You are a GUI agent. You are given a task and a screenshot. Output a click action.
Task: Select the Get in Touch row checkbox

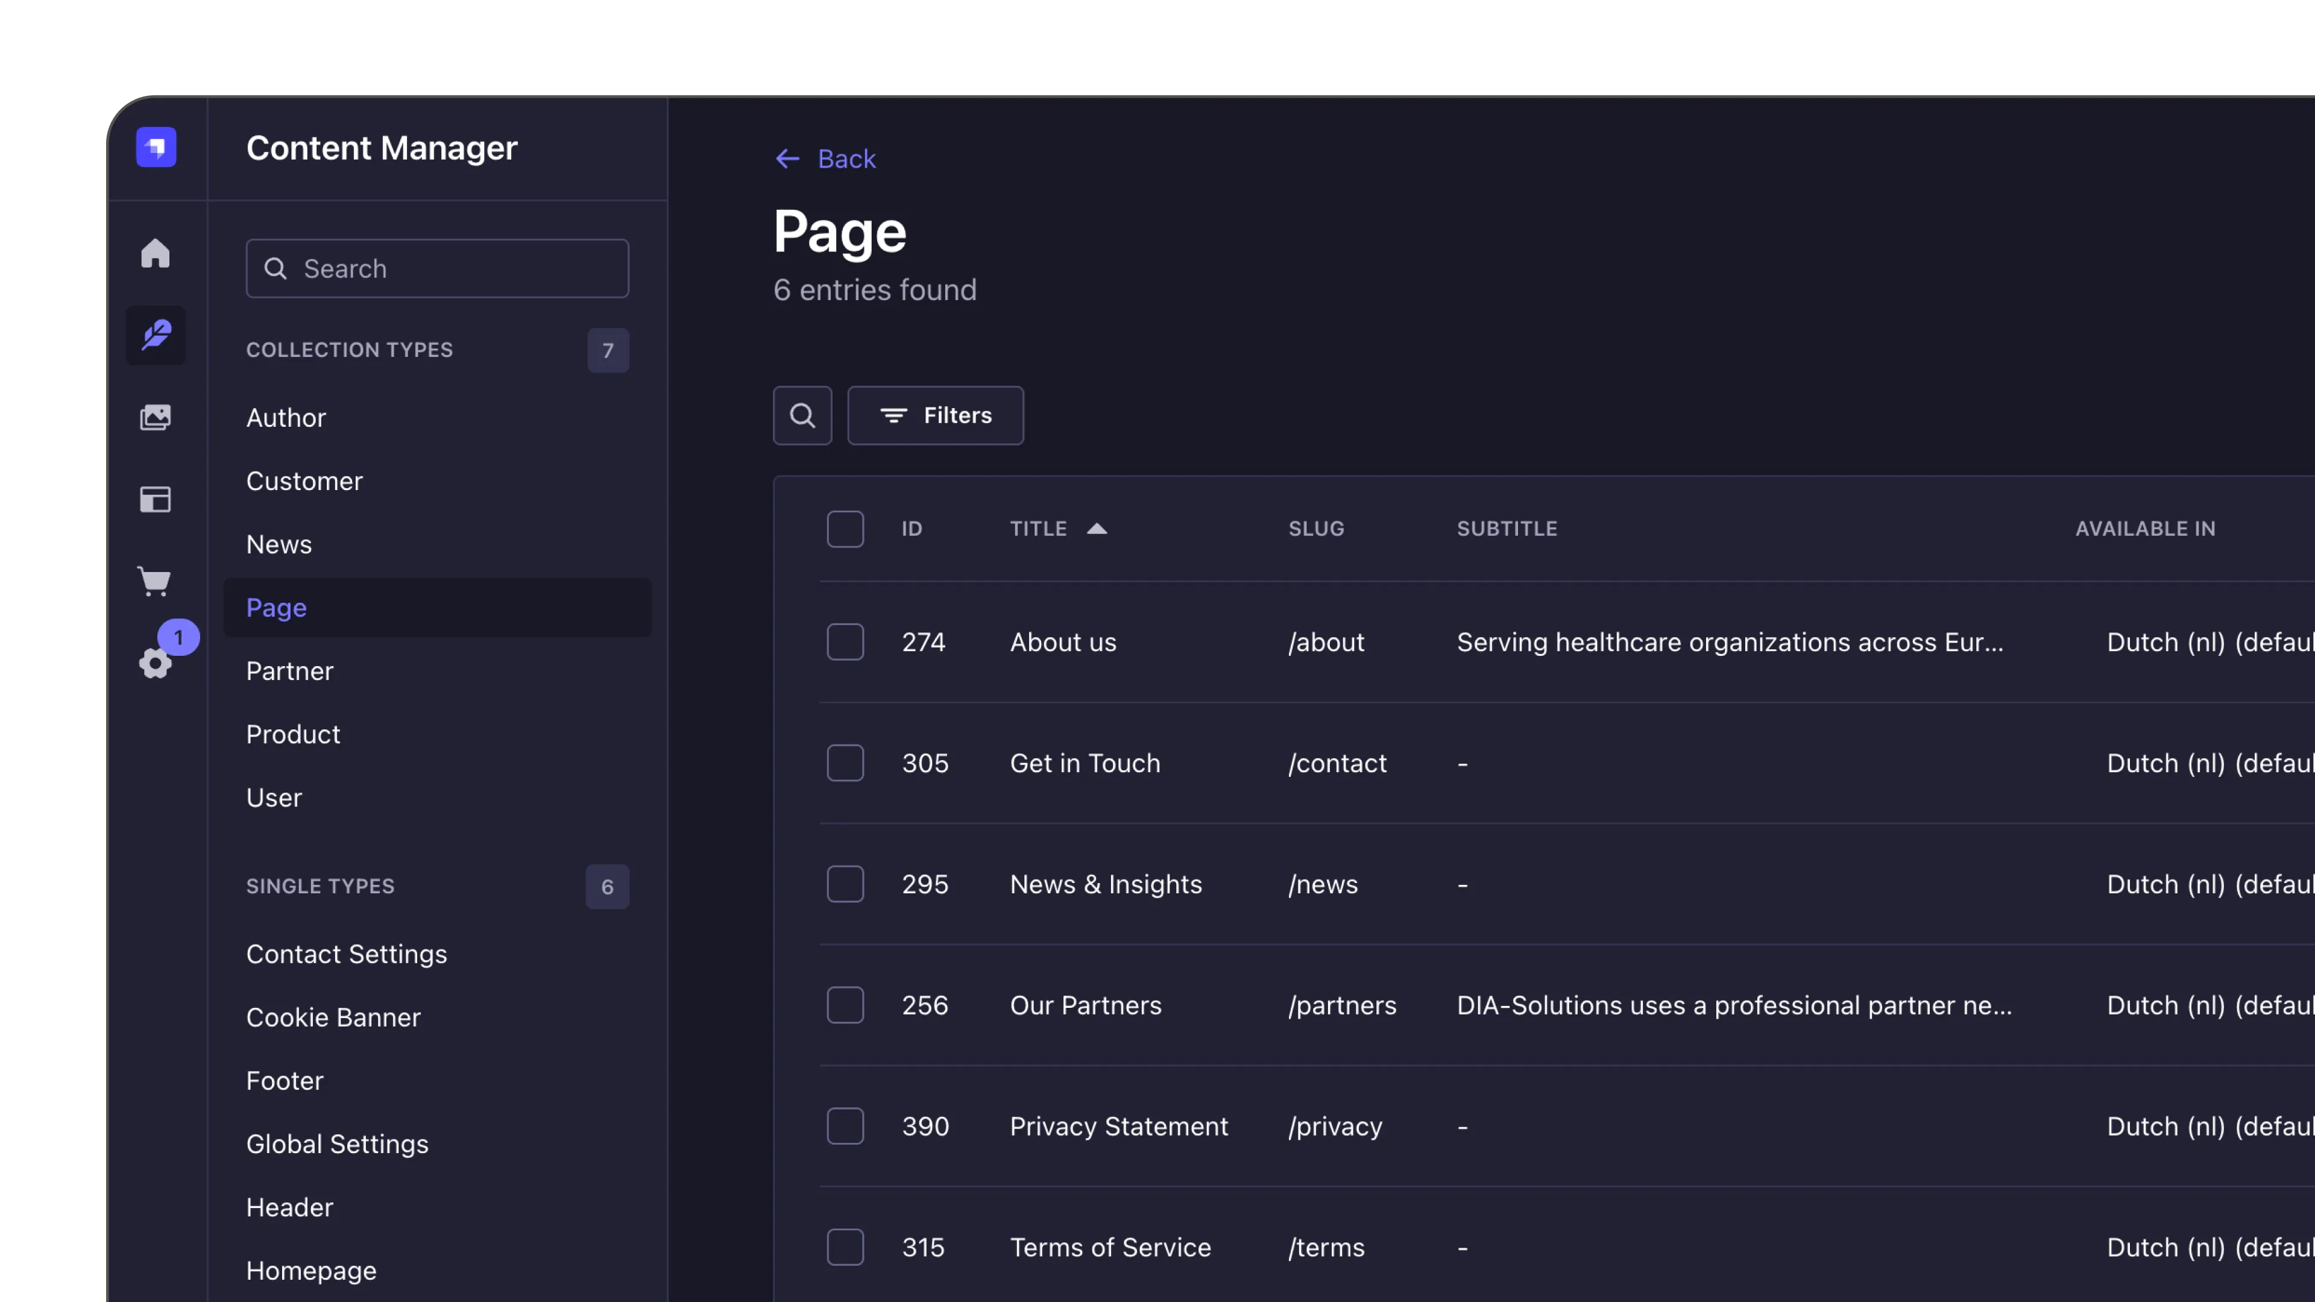(845, 763)
